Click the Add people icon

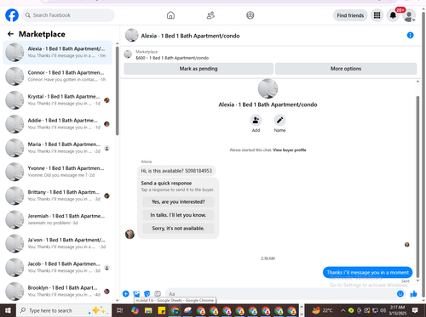click(256, 121)
